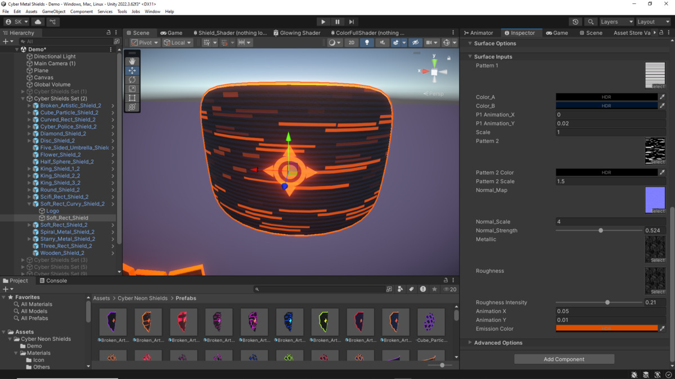Switch to the Rotate tool

tap(132, 79)
